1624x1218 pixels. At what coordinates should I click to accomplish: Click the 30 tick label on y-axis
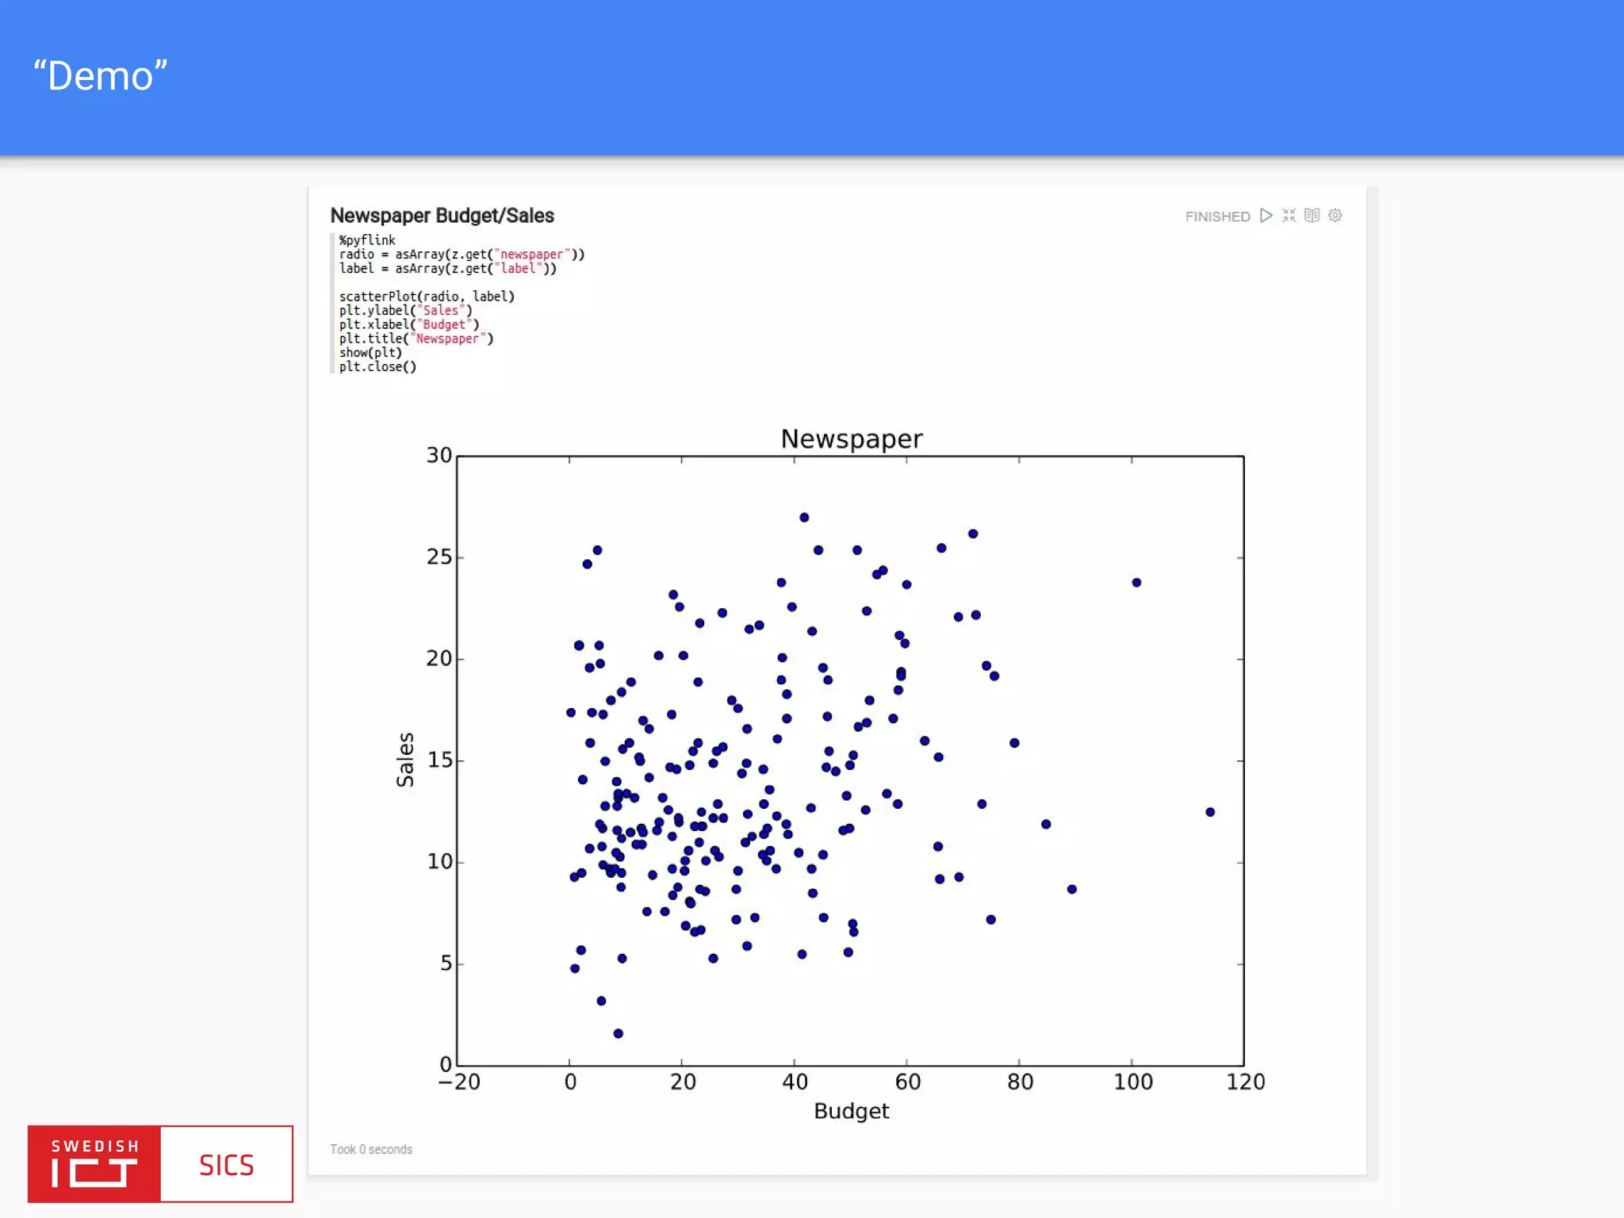[x=439, y=455]
